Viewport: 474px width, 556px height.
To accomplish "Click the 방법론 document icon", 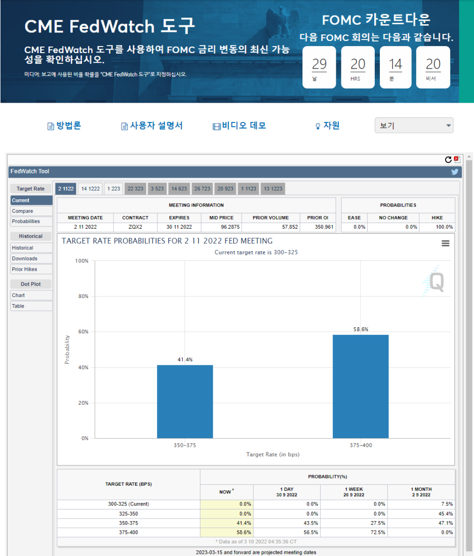I will coord(51,126).
